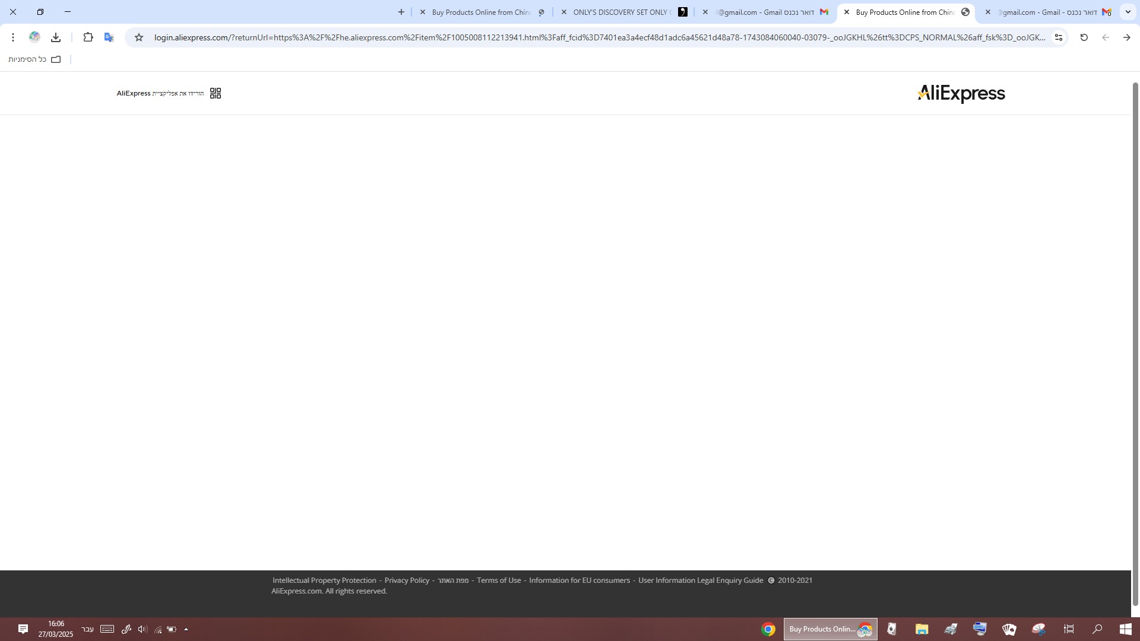Show hidden system tray icons

(x=186, y=629)
